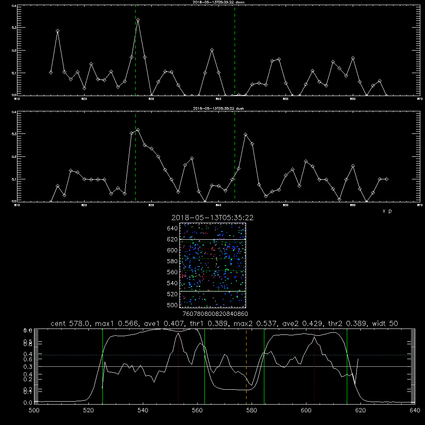
Task: Click the 580 tick label on bottom plot x-axis
Action: (252, 411)
